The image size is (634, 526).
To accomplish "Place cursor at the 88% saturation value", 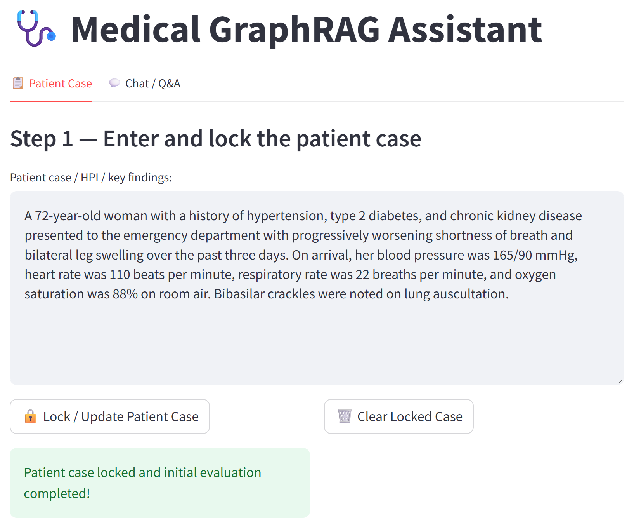I will click(x=125, y=294).
